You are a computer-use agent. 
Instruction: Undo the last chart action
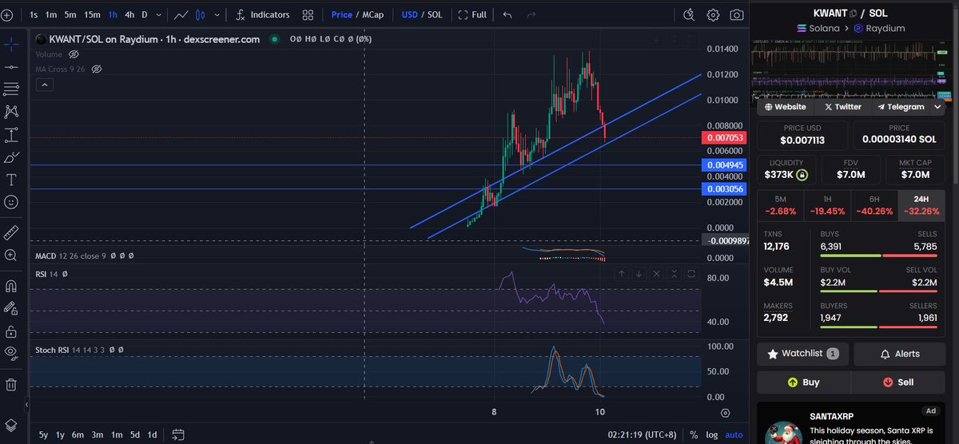507,14
